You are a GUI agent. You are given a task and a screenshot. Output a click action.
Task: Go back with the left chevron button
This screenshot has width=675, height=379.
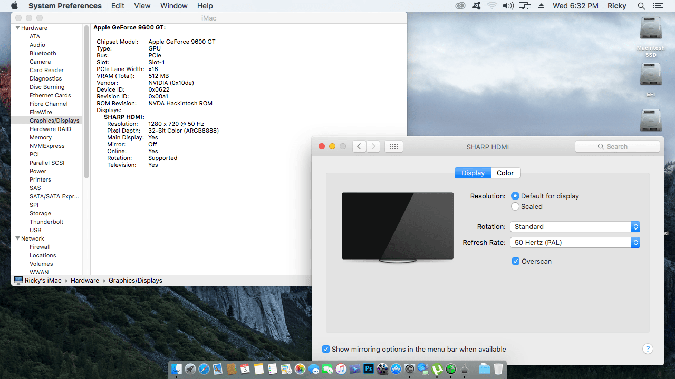(359, 146)
